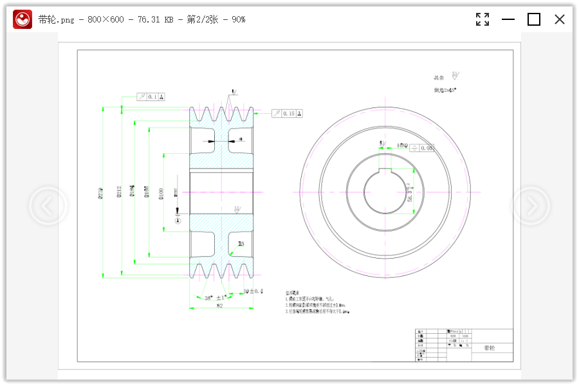Click the Ø219 outer diameter dimension

coord(101,193)
